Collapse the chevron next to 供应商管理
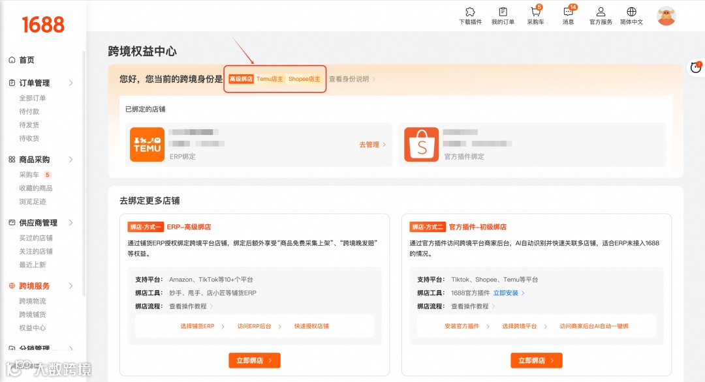This screenshot has width=705, height=382. pyautogui.click(x=70, y=223)
